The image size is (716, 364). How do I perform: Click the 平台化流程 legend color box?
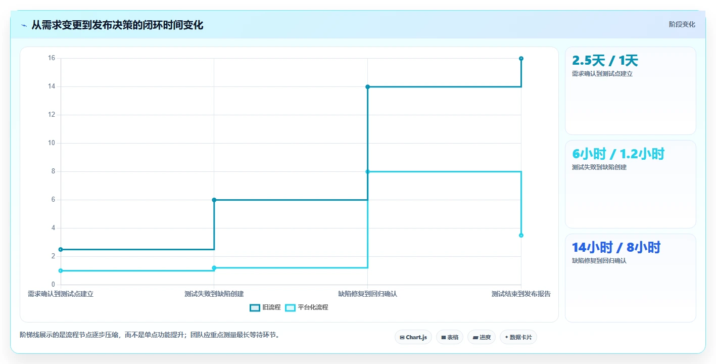[291, 307]
